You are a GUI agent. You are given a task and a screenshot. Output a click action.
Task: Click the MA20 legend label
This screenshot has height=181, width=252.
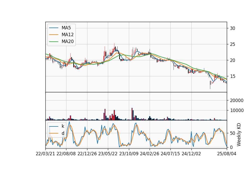pyautogui.click(x=67, y=41)
